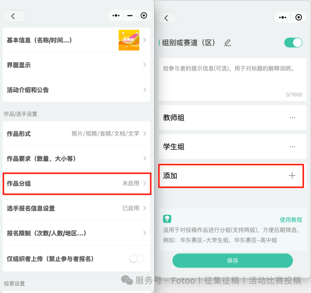This screenshot has height=293, width=311.
Task: Open 学生组 three-dot options menu
Action: (292, 147)
